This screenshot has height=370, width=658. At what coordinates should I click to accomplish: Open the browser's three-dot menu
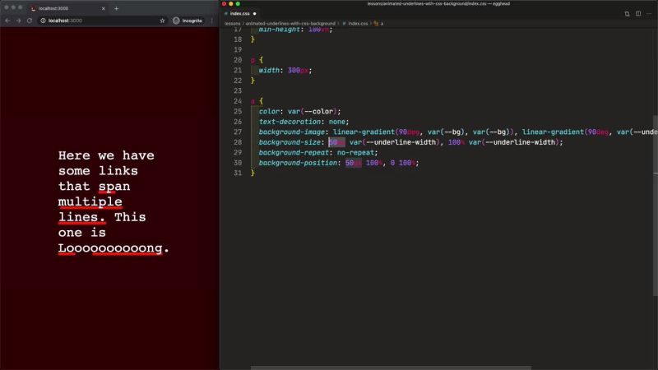point(212,21)
